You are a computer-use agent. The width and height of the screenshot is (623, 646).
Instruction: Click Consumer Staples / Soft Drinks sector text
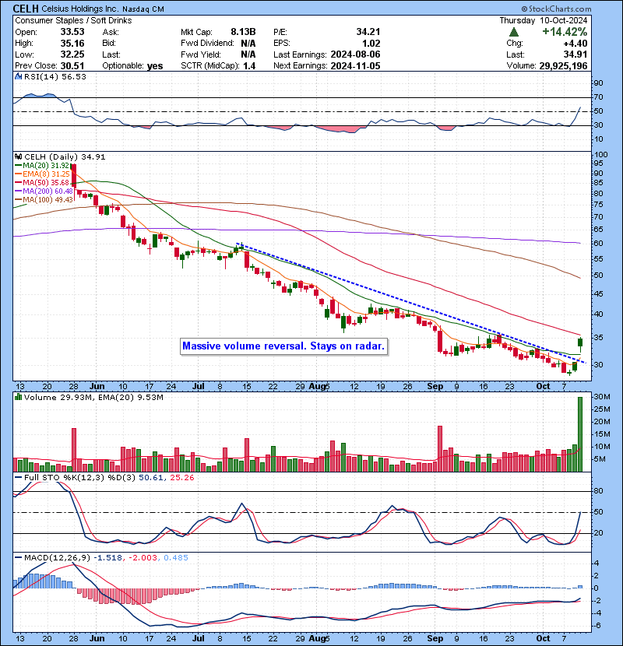[73, 20]
